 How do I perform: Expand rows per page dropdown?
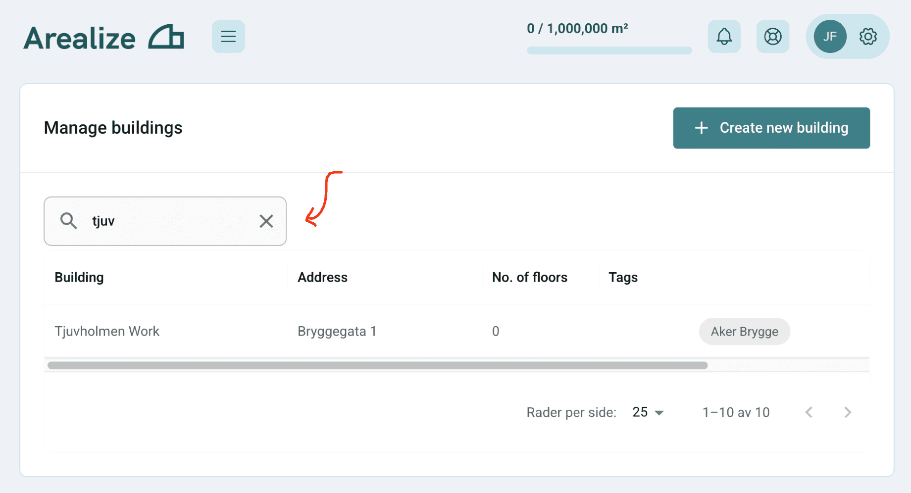point(648,412)
